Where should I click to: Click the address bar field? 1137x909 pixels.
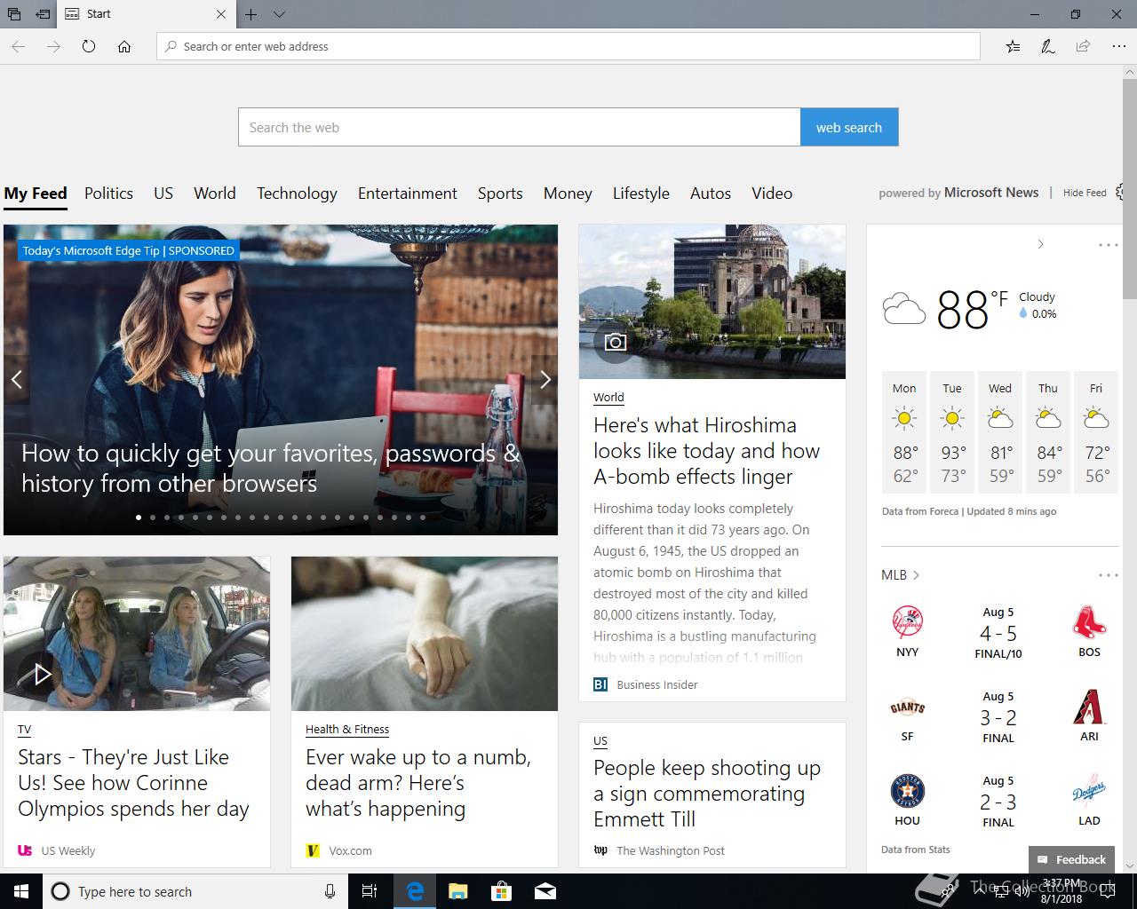568,46
